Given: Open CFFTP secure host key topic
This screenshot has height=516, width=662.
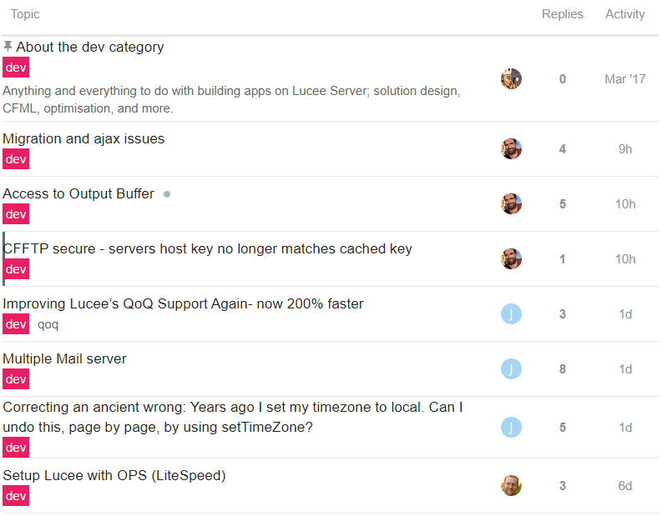Looking at the screenshot, I should pyautogui.click(x=207, y=248).
